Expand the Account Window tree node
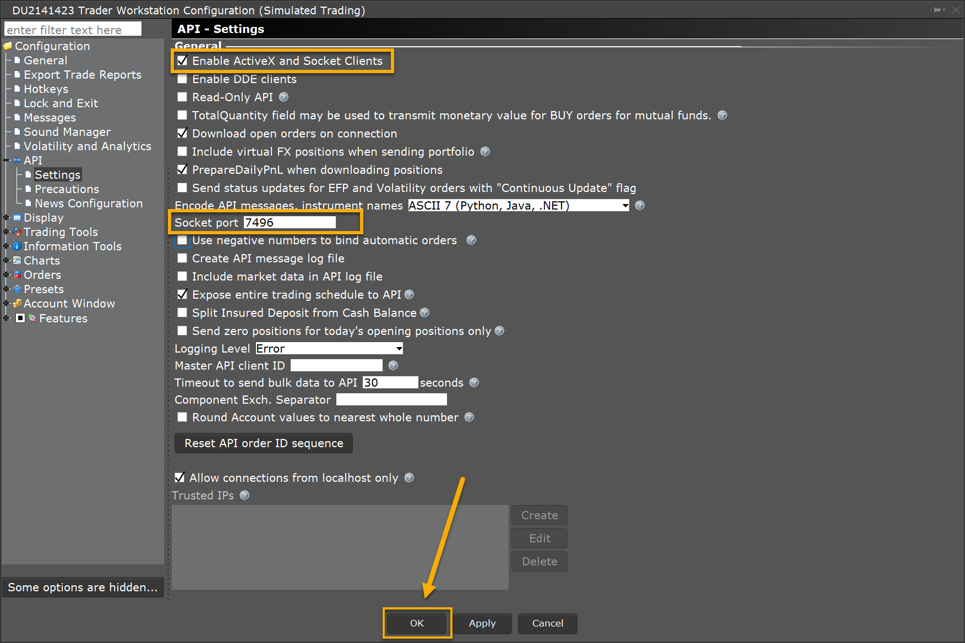 (x=7, y=303)
